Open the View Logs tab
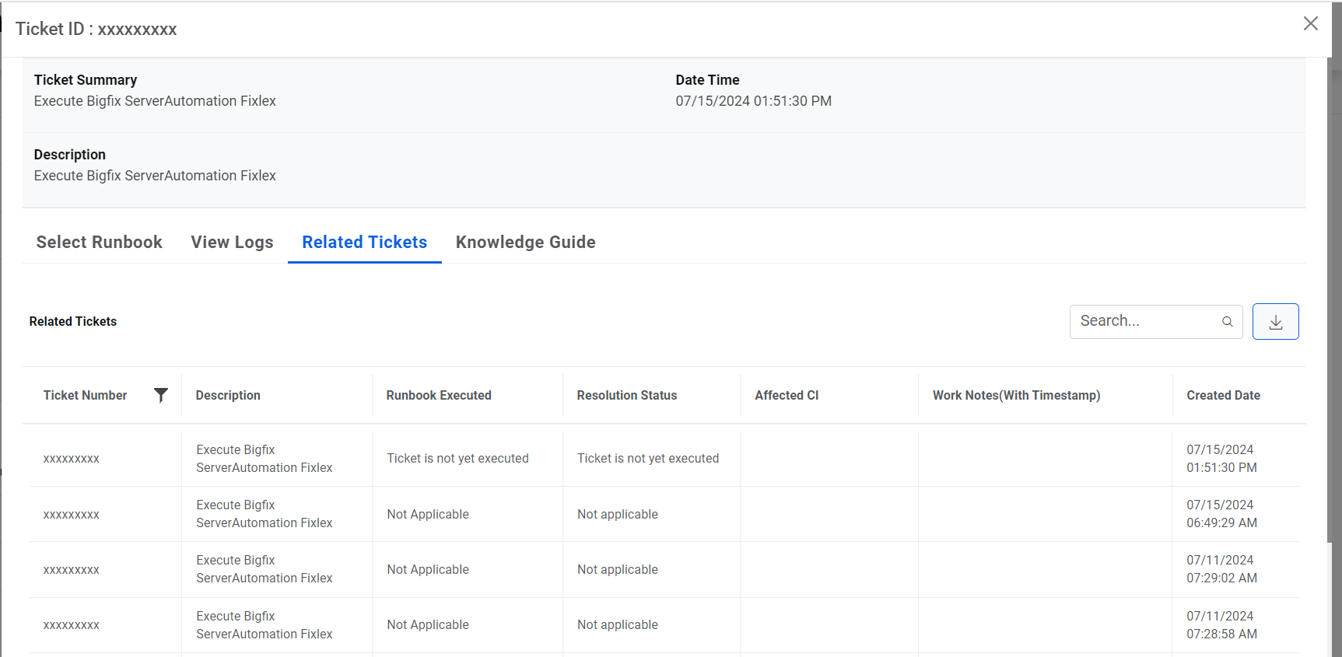The height and width of the screenshot is (657, 1342). [232, 243]
